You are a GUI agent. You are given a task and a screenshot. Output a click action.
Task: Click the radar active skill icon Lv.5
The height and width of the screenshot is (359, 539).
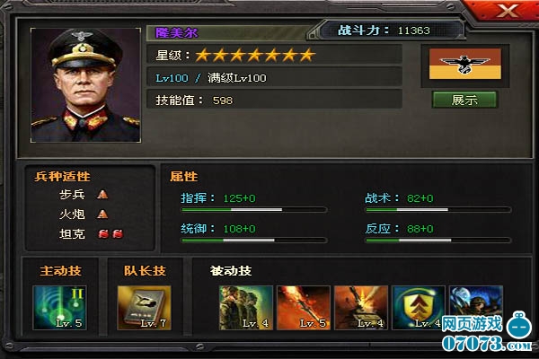click(59, 308)
